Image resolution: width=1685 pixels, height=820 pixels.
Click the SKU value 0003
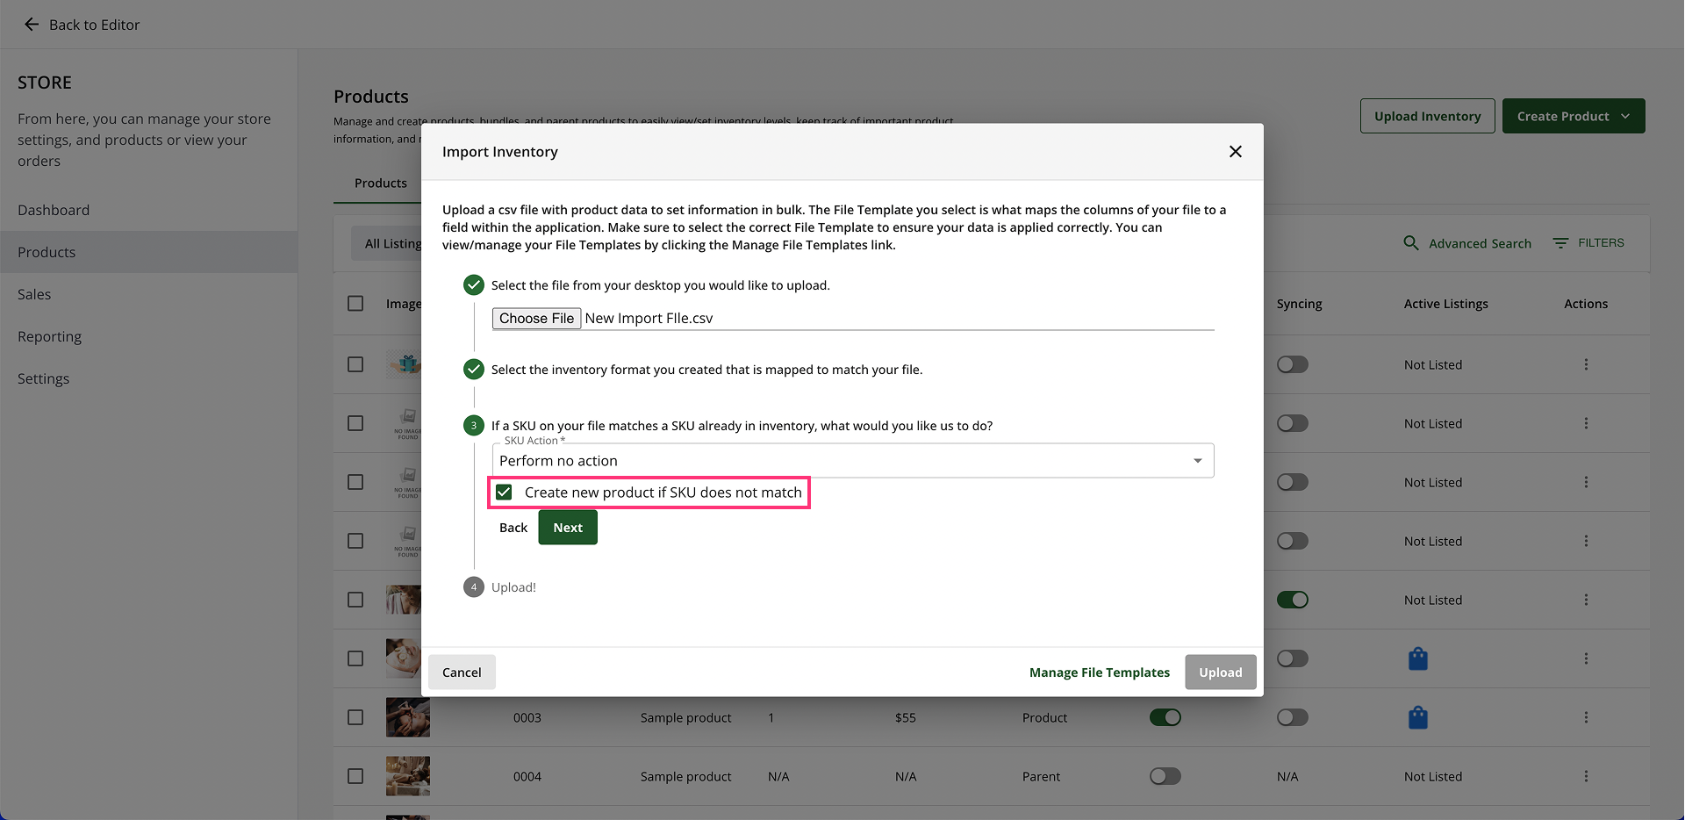527,718
